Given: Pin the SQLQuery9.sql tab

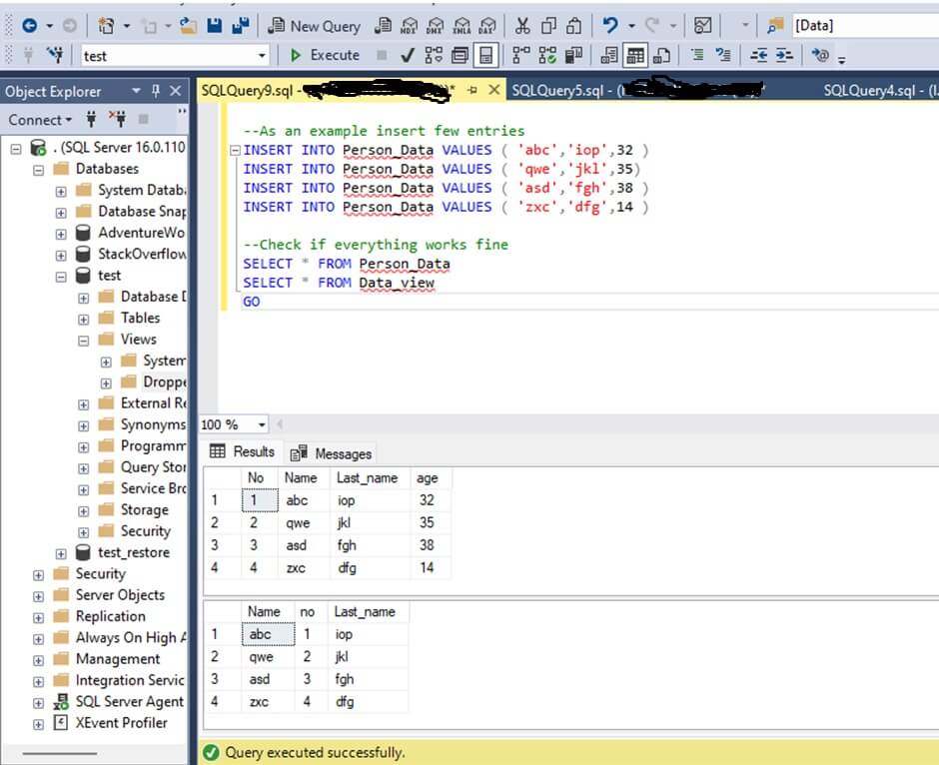Looking at the screenshot, I should coord(472,91).
